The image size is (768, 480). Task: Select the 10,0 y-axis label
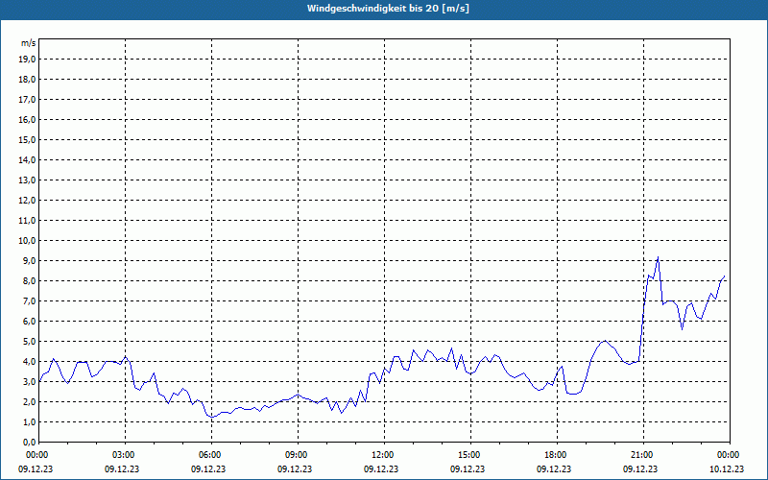click(x=27, y=241)
